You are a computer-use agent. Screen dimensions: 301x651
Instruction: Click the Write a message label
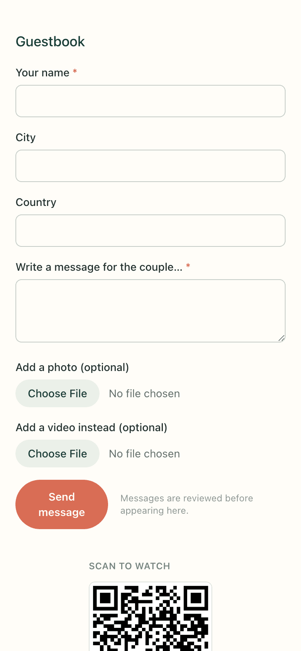click(99, 267)
